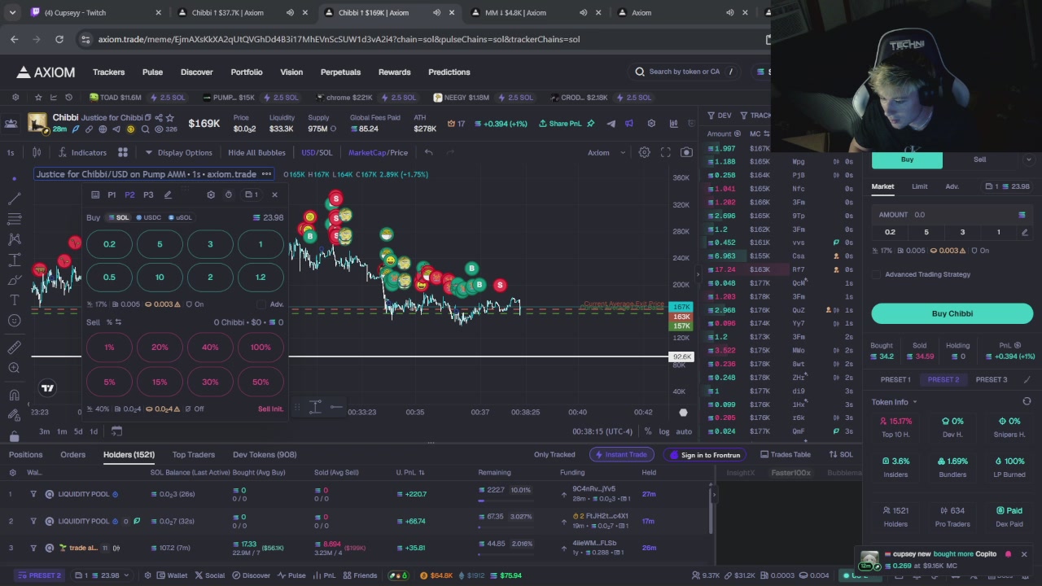
Task: Open the SOL currency switch in holders bar
Action: (841, 455)
